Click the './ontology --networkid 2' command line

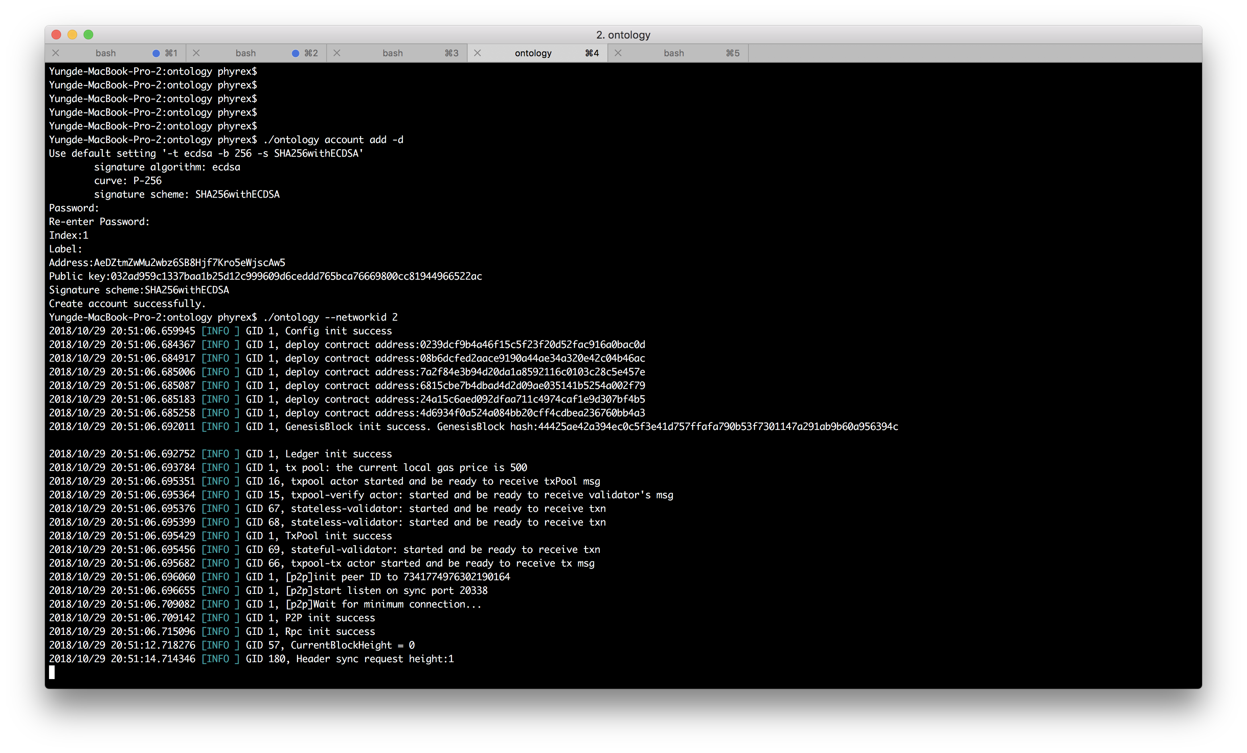331,317
